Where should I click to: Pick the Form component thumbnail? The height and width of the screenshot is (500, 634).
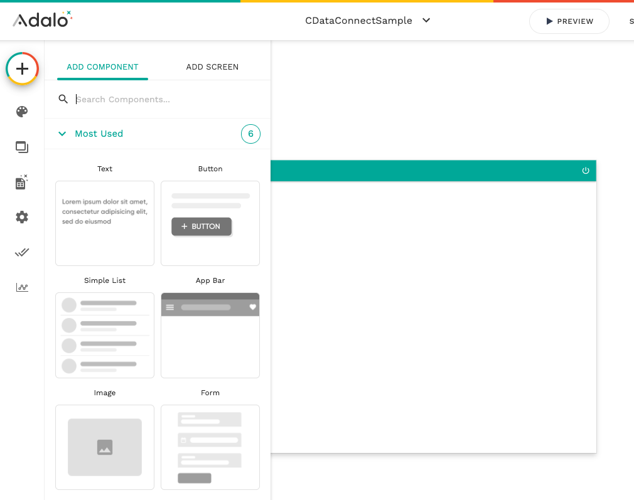pos(210,447)
